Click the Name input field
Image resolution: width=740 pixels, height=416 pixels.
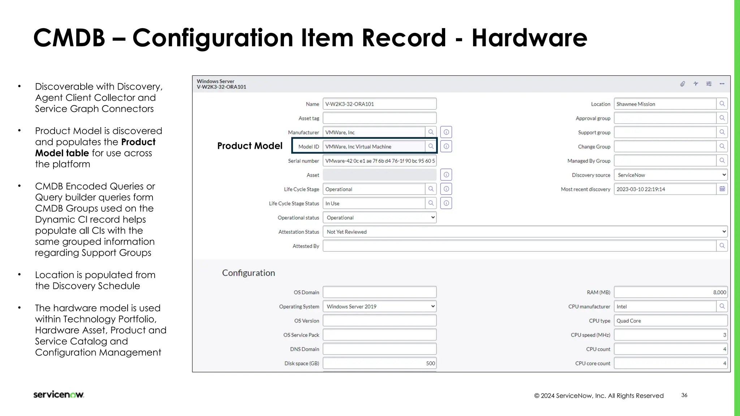pos(379,104)
